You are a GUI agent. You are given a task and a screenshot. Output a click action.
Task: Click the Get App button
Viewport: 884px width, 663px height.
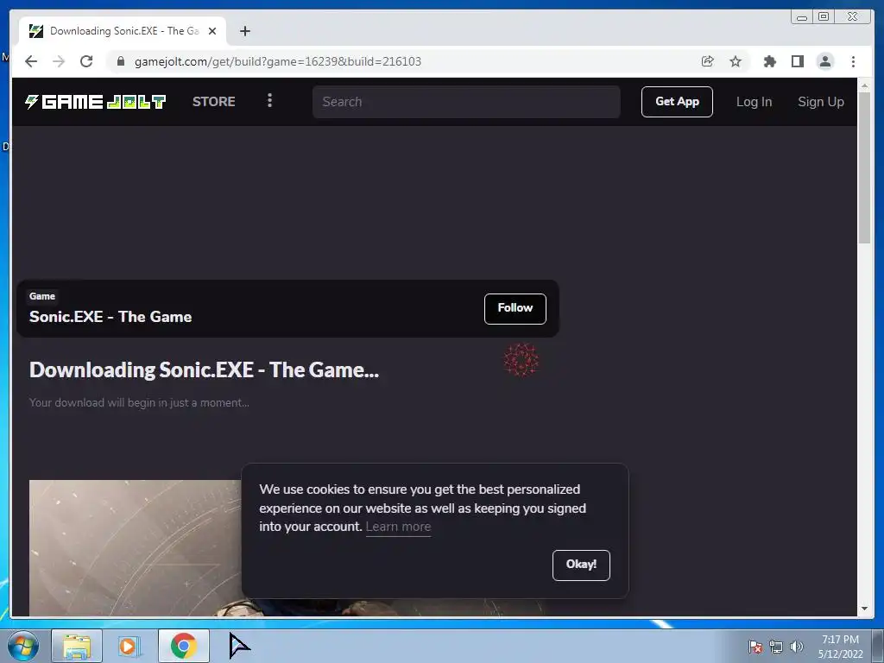point(677,102)
